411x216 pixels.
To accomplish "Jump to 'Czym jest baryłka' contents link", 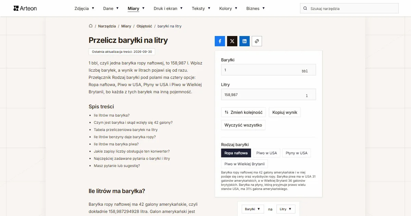I will (x=133, y=123).
